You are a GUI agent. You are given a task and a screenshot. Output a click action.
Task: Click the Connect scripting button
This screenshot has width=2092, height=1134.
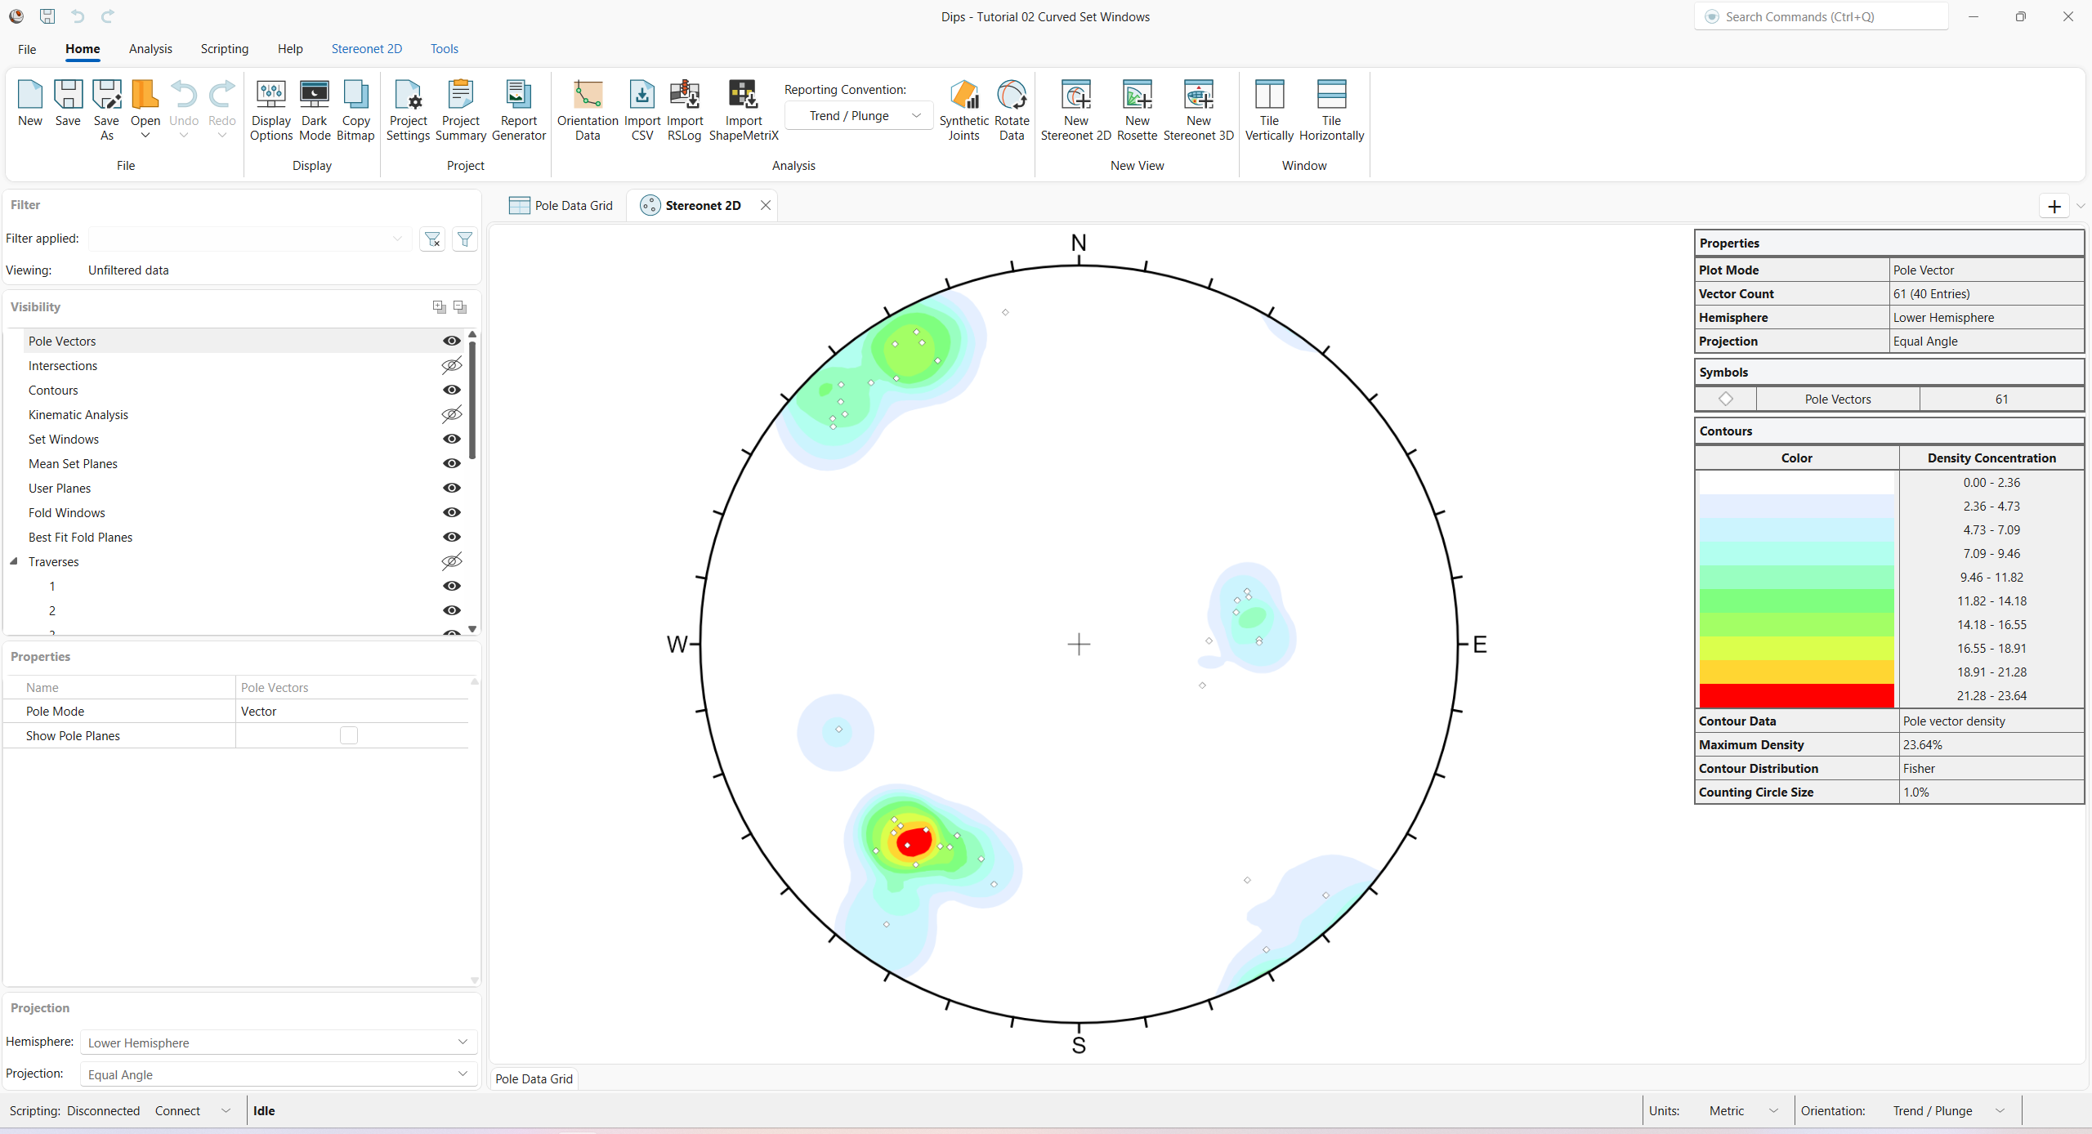click(x=177, y=1110)
